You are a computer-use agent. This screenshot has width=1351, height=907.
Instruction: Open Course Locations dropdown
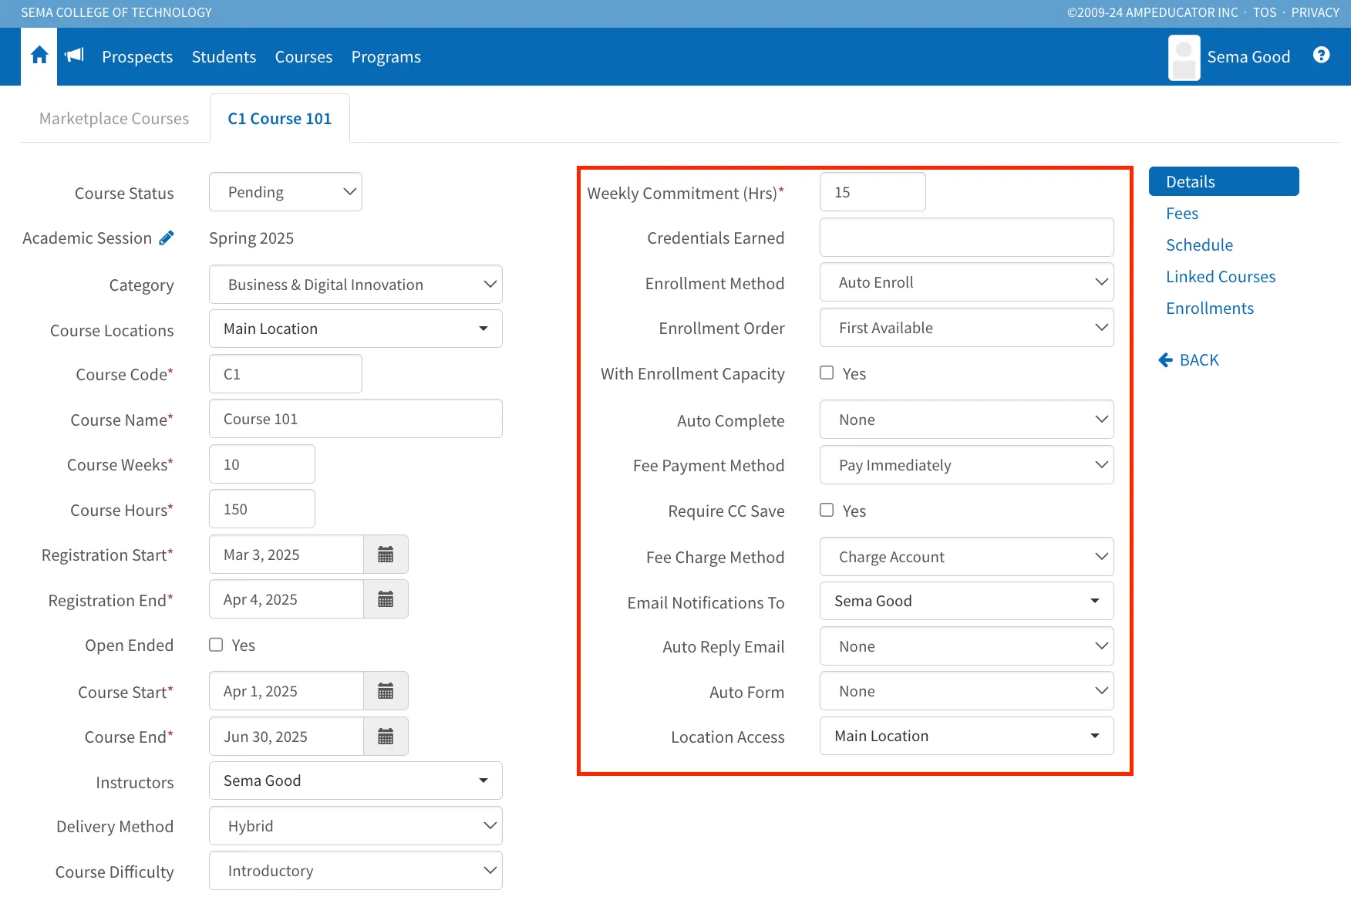[355, 329]
